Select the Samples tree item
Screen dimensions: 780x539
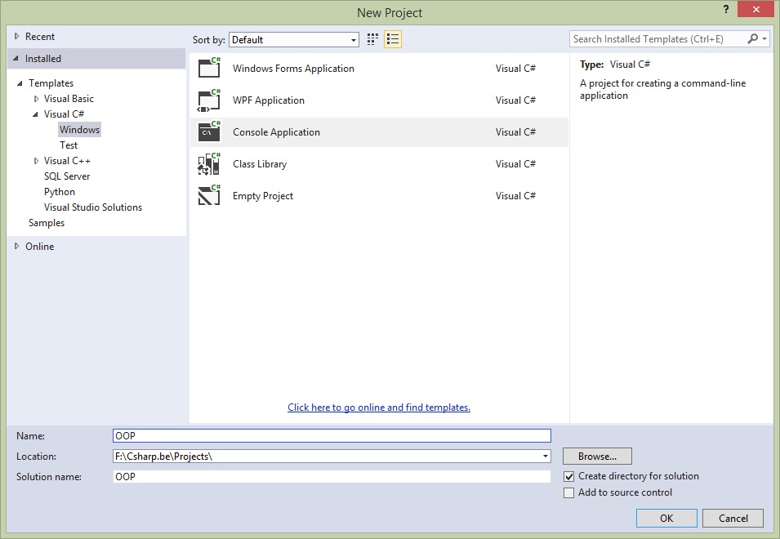click(47, 223)
